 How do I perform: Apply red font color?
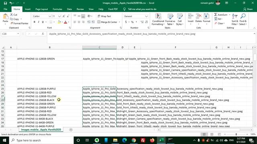[x=65, y=22]
